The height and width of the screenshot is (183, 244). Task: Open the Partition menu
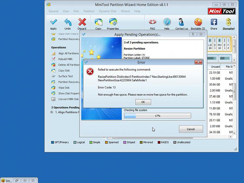[89, 11]
